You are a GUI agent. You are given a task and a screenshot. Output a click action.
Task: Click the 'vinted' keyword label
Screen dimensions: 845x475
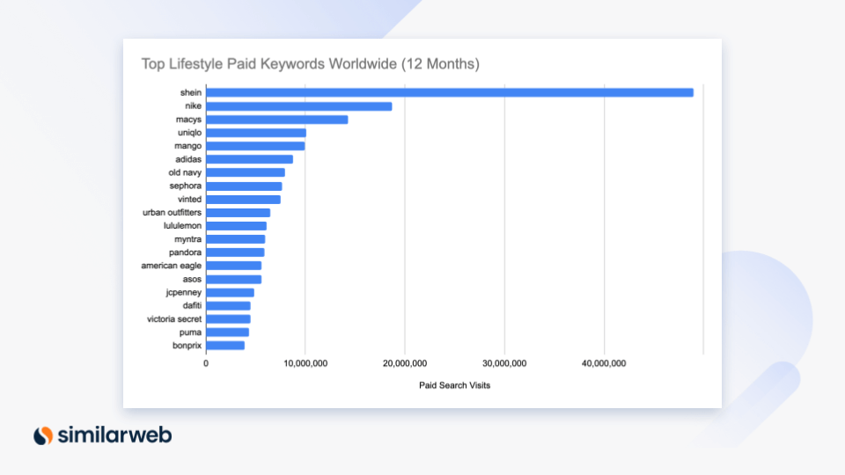tap(190, 200)
